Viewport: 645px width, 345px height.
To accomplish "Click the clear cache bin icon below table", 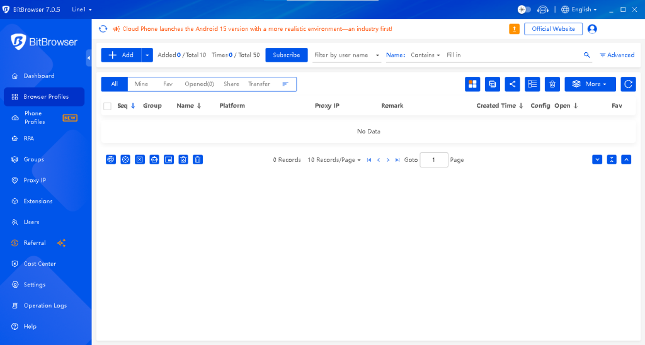I will [x=183, y=159].
